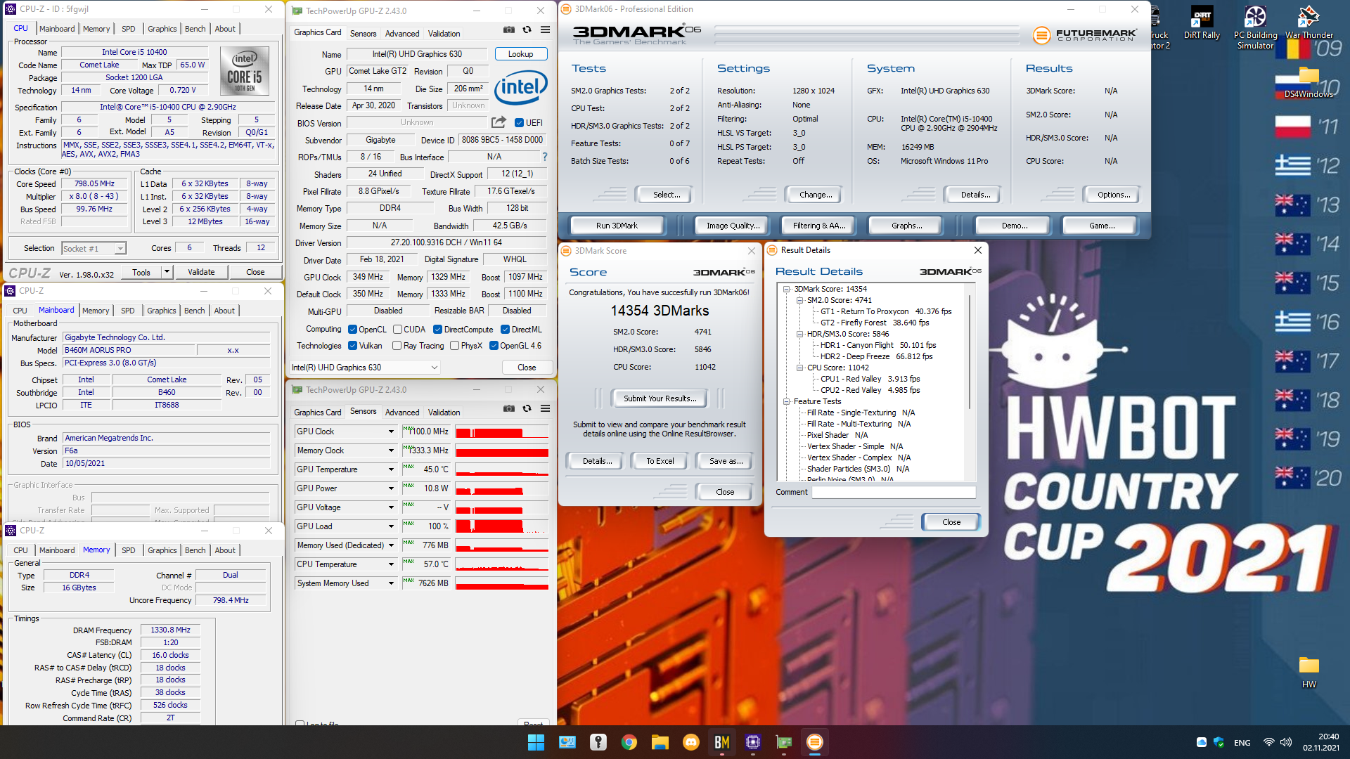Open GPU Clock sensor dropdown
This screenshot has height=759, width=1350.
[391, 432]
